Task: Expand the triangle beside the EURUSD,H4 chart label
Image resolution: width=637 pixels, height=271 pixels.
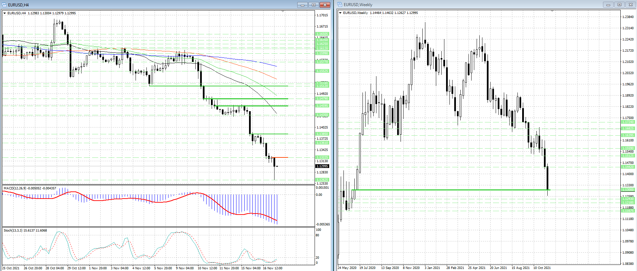Action: pyautogui.click(x=5, y=13)
